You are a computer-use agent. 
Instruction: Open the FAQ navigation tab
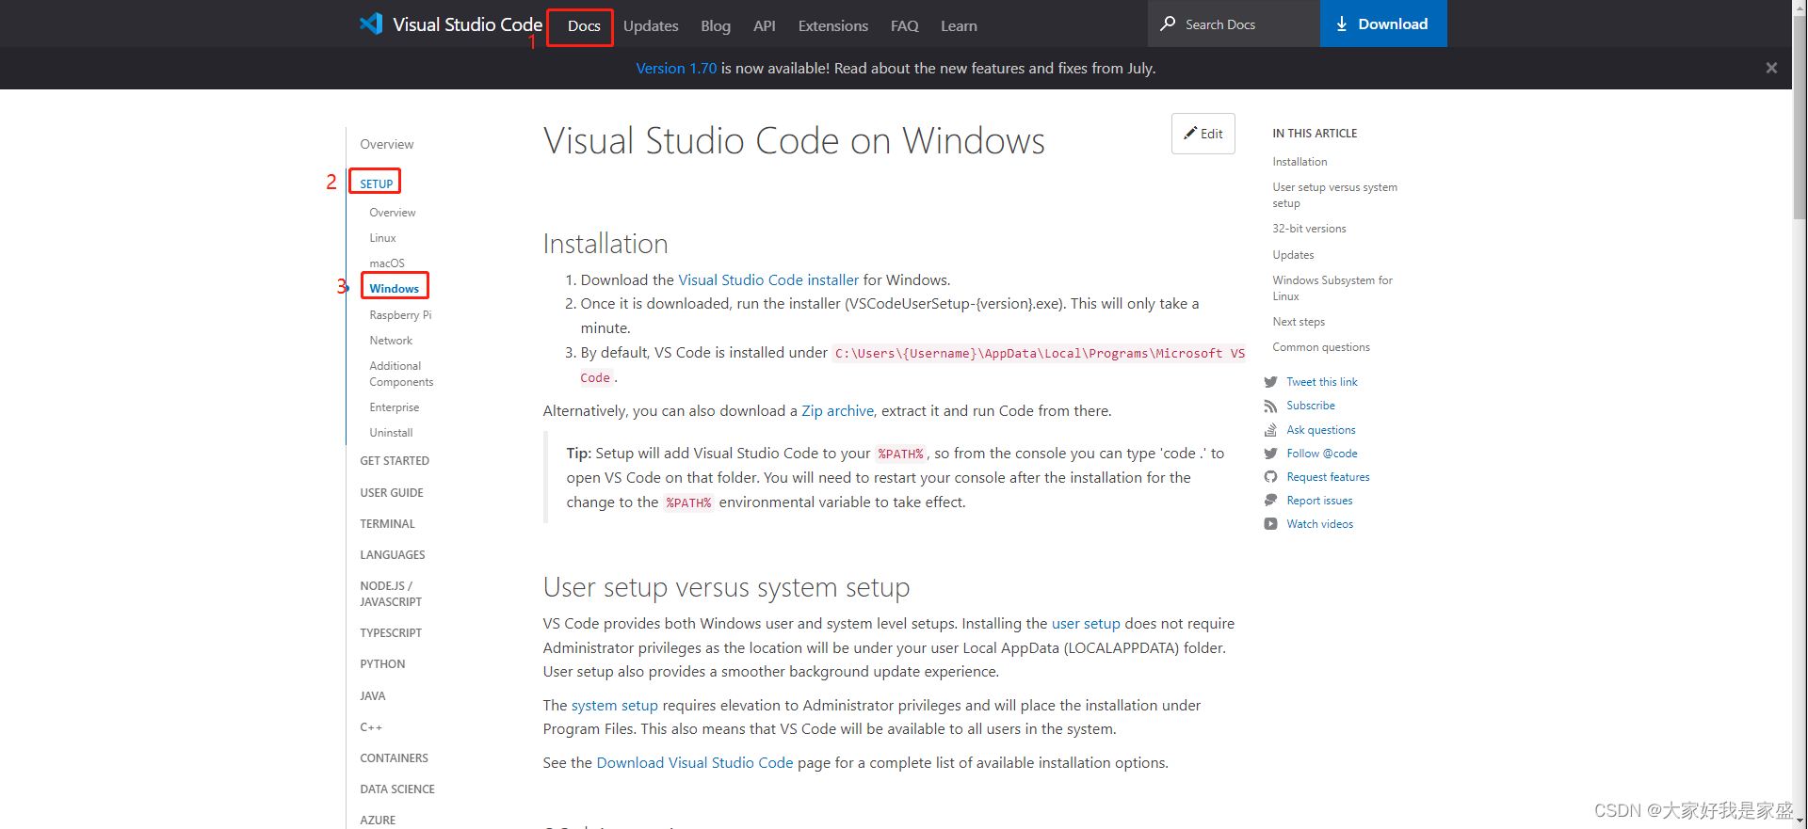905,26
